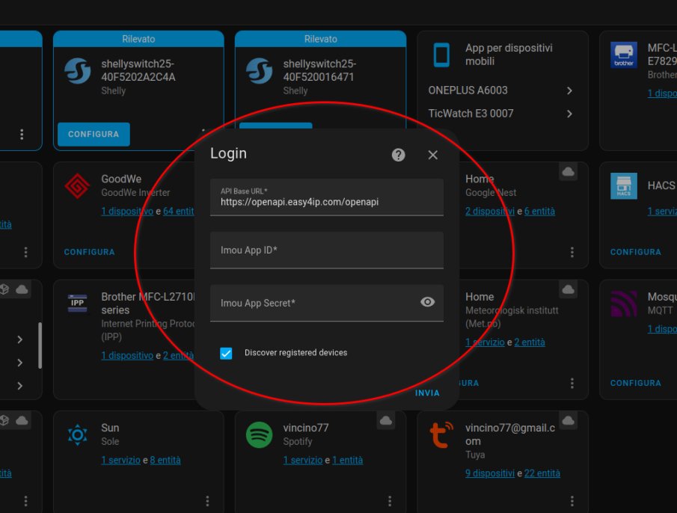Image resolution: width=677 pixels, height=513 pixels.
Task: Click the Spotify icon on vincino77 card
Action: coord(258,434)
